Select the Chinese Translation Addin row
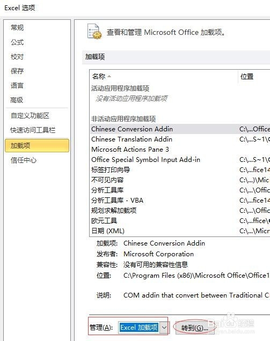Image resolution: width=270 pixels, height=341 pixels. pyautogui.click(x=180, y=139)
